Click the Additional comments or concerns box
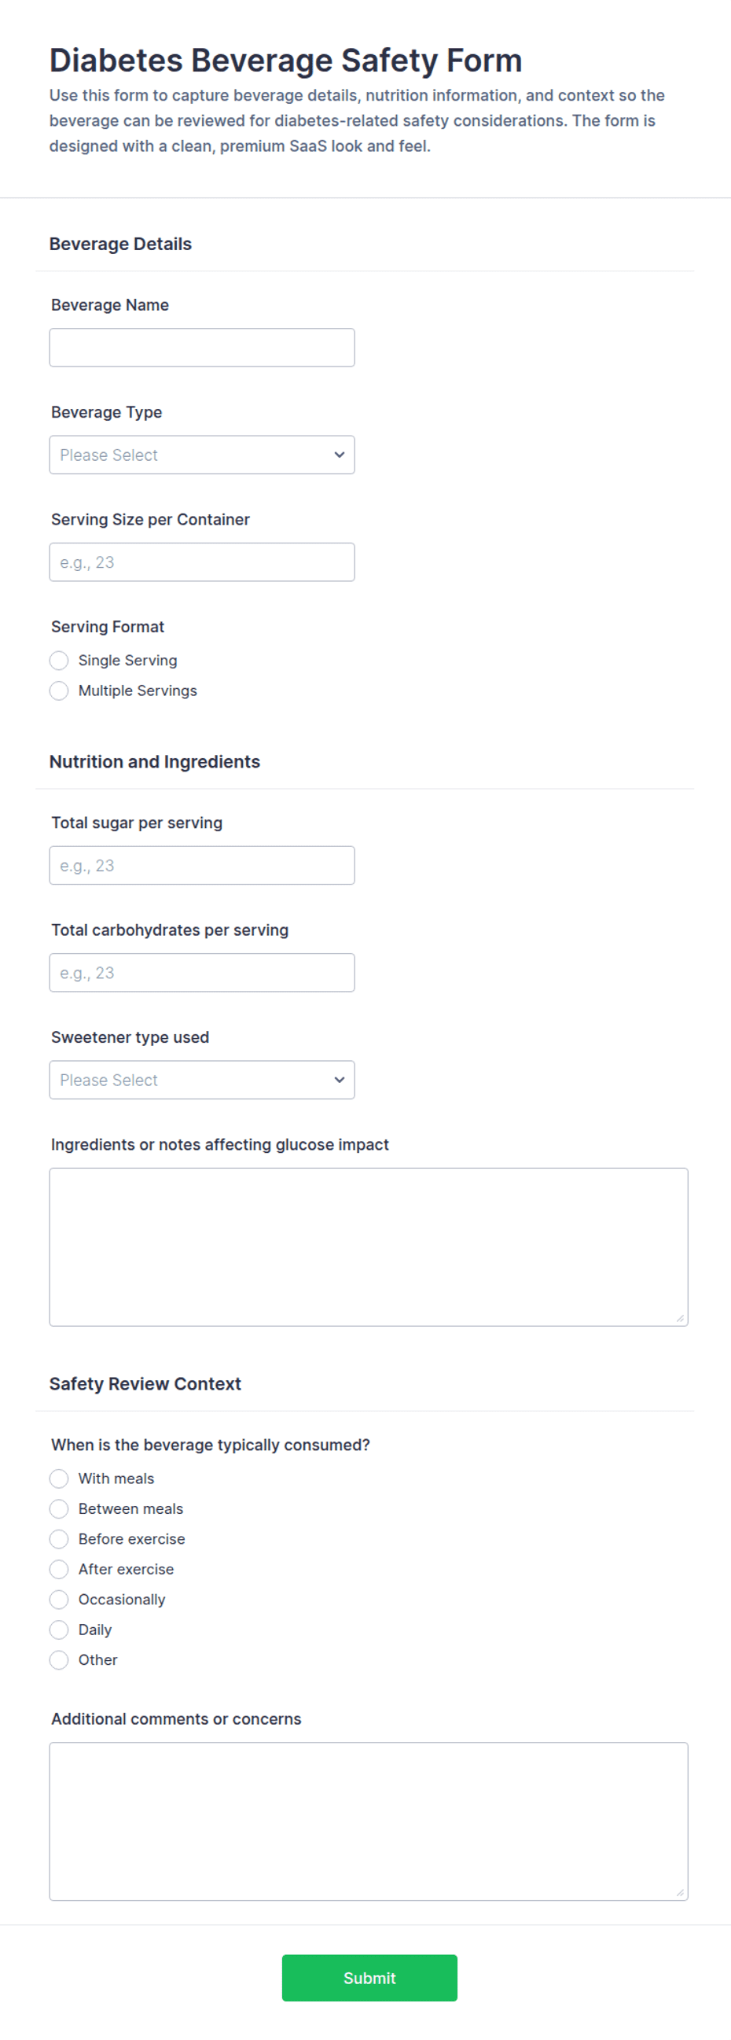 coord(369,1821)
